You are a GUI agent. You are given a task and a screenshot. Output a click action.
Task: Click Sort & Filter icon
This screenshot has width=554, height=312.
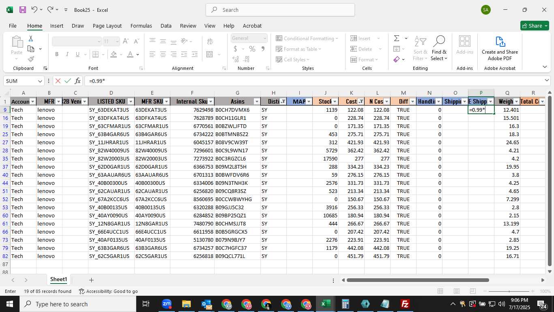[420, 48]
